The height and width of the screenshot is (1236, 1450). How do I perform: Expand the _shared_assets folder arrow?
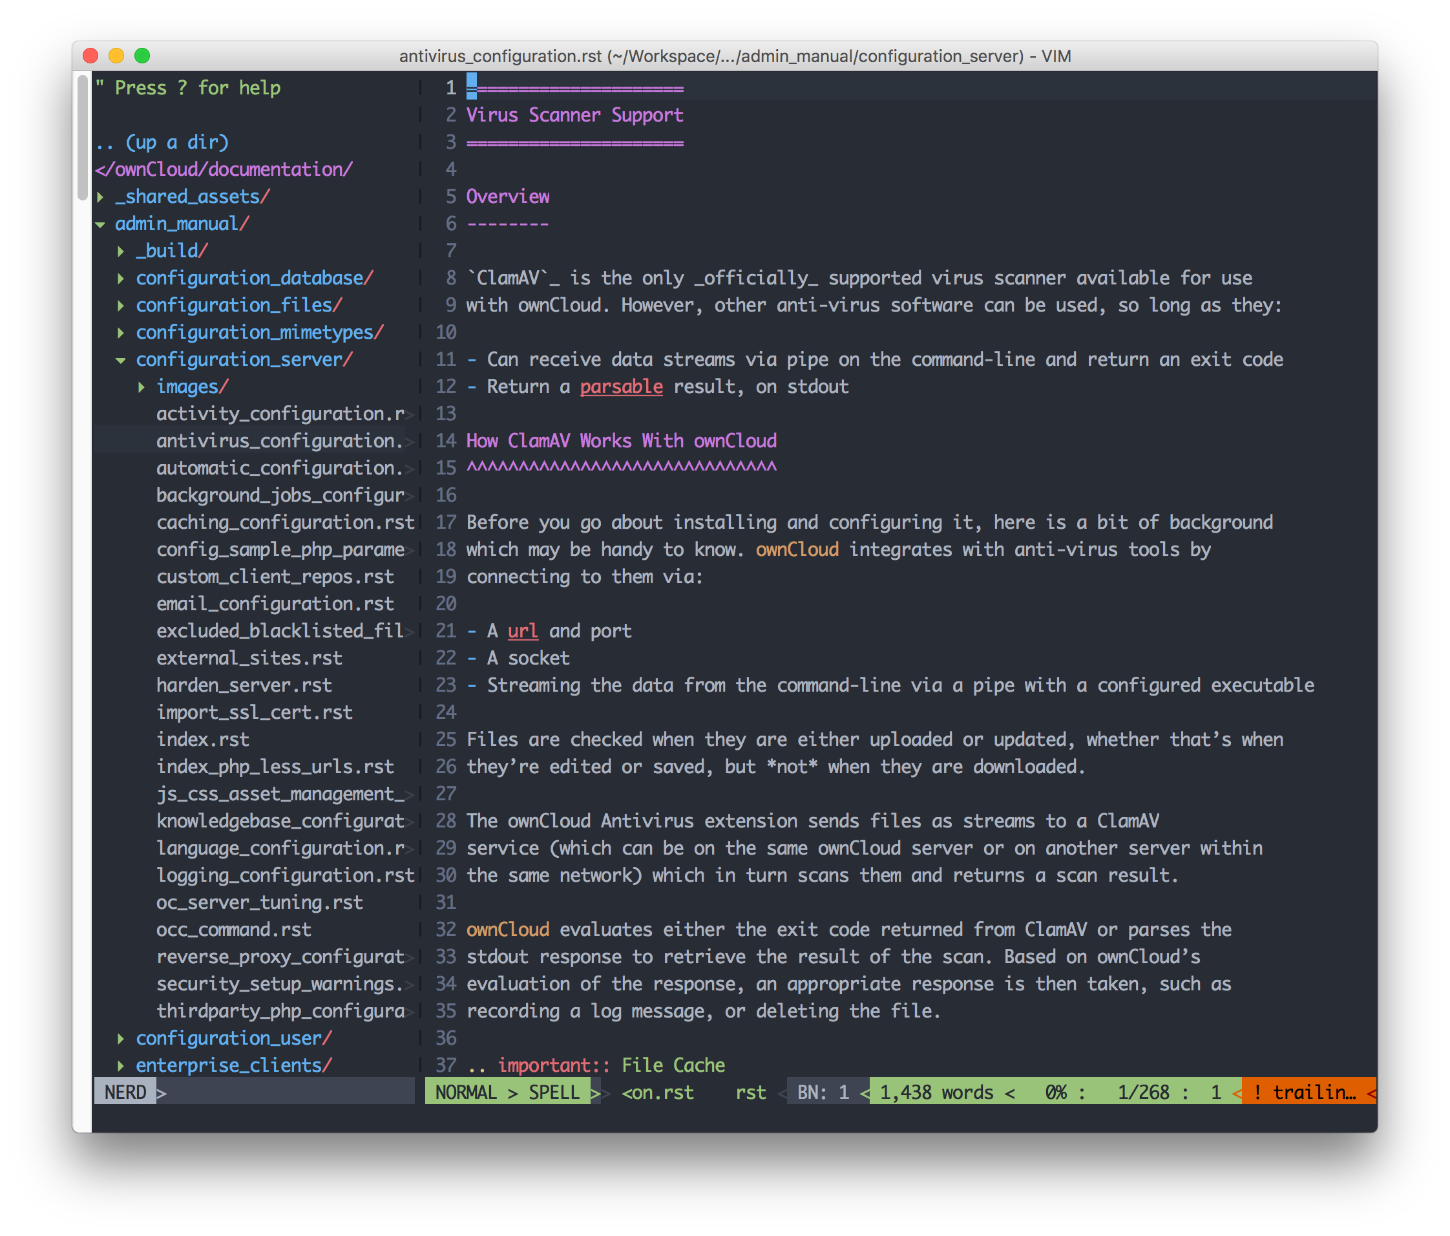point(100,197)
